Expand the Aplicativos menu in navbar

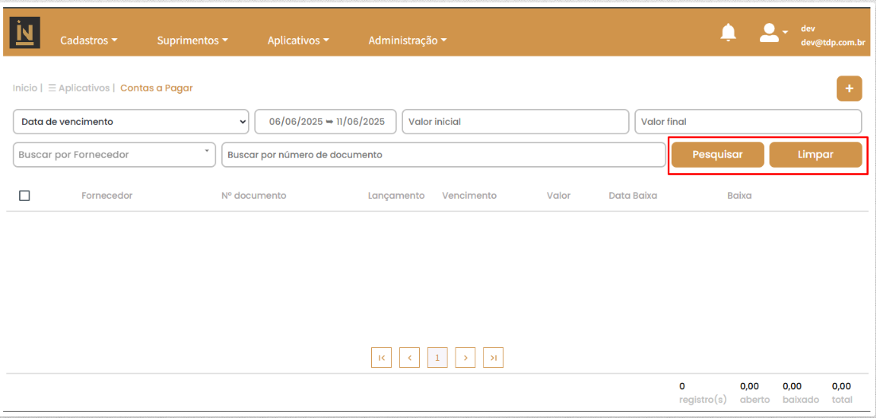point(298,41)
